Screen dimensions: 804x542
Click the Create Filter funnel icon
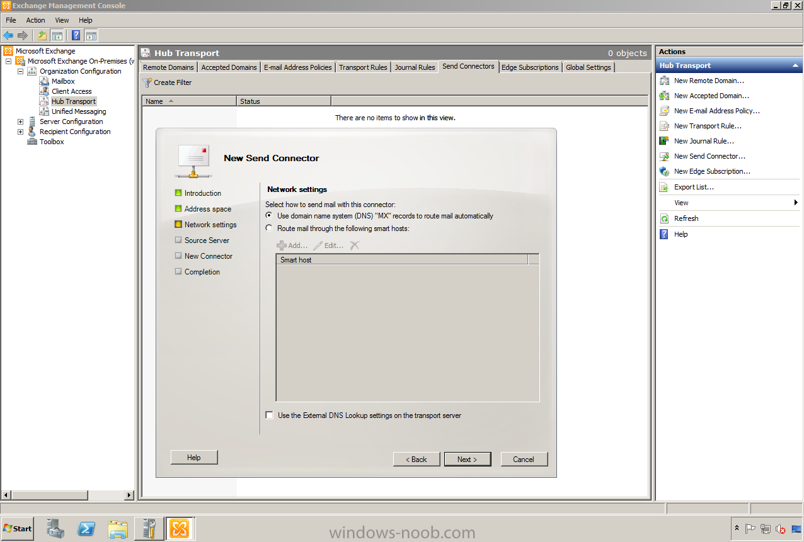[147, 82]
